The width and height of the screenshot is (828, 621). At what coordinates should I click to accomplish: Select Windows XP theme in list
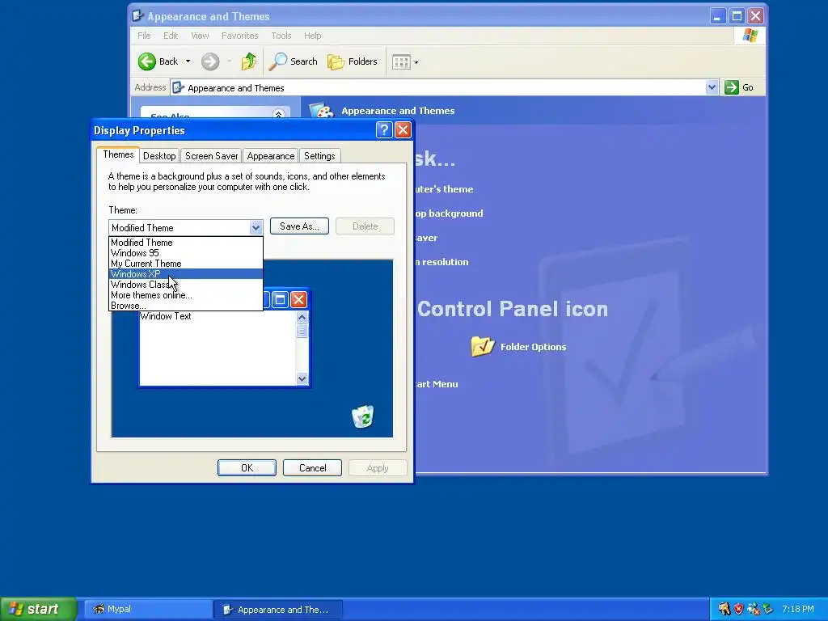[185, 274]
